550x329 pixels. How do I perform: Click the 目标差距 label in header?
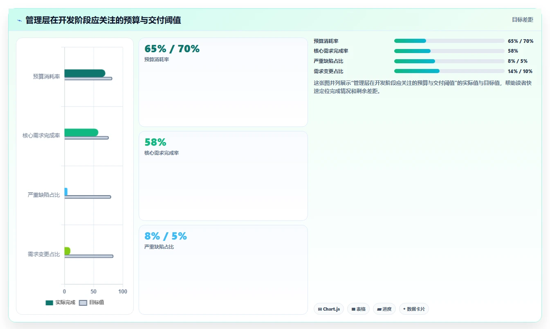pyautogui.click(x=523, y=20)
